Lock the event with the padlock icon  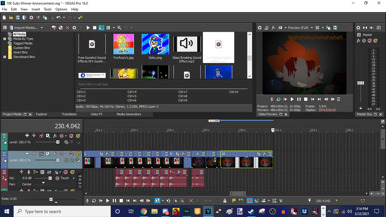coord(225,201)
